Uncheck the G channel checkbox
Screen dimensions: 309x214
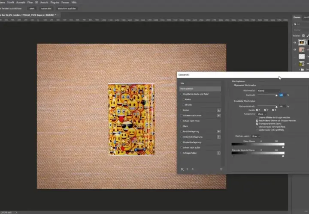265,110
